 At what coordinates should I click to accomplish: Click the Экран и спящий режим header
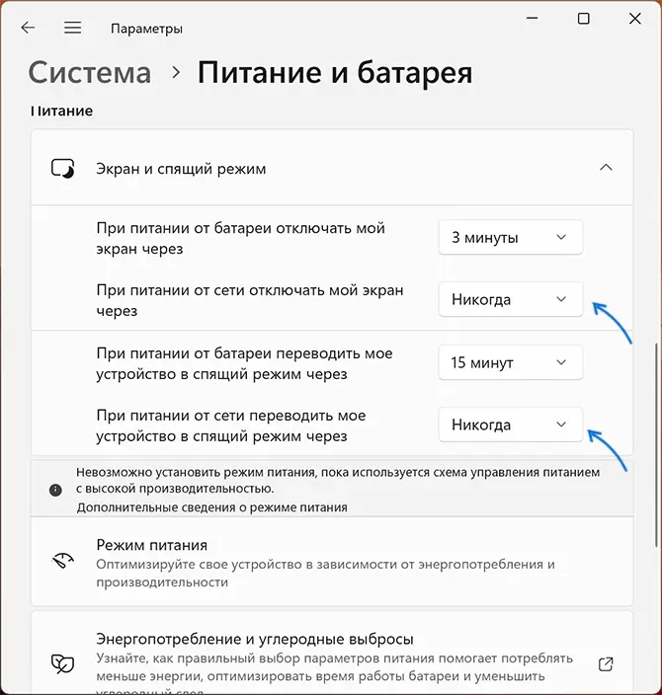pos(332,168)
